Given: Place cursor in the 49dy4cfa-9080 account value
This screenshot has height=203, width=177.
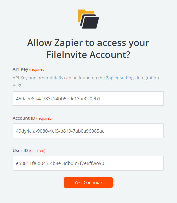Looking at the screenshot, I should click(60, 131).
